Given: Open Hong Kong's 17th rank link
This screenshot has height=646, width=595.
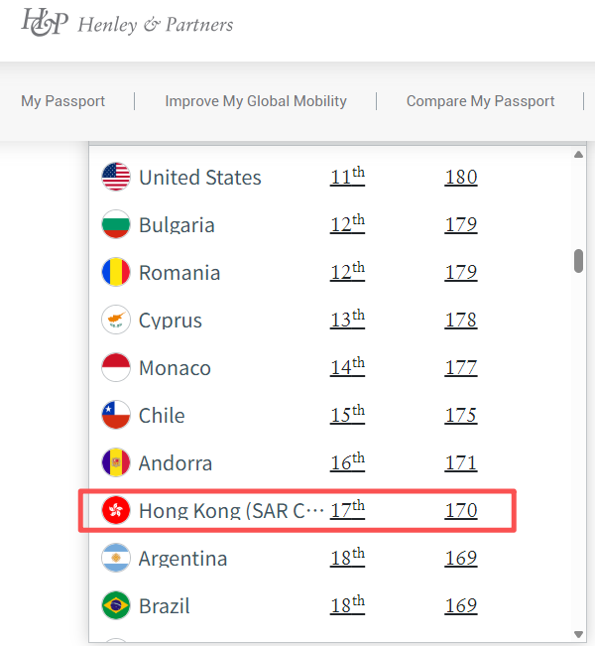Looking at the screenshot, I should [347, 510].
